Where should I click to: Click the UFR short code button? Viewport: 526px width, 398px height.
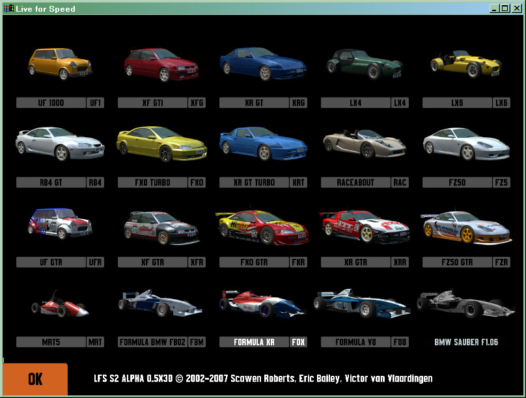96,262
